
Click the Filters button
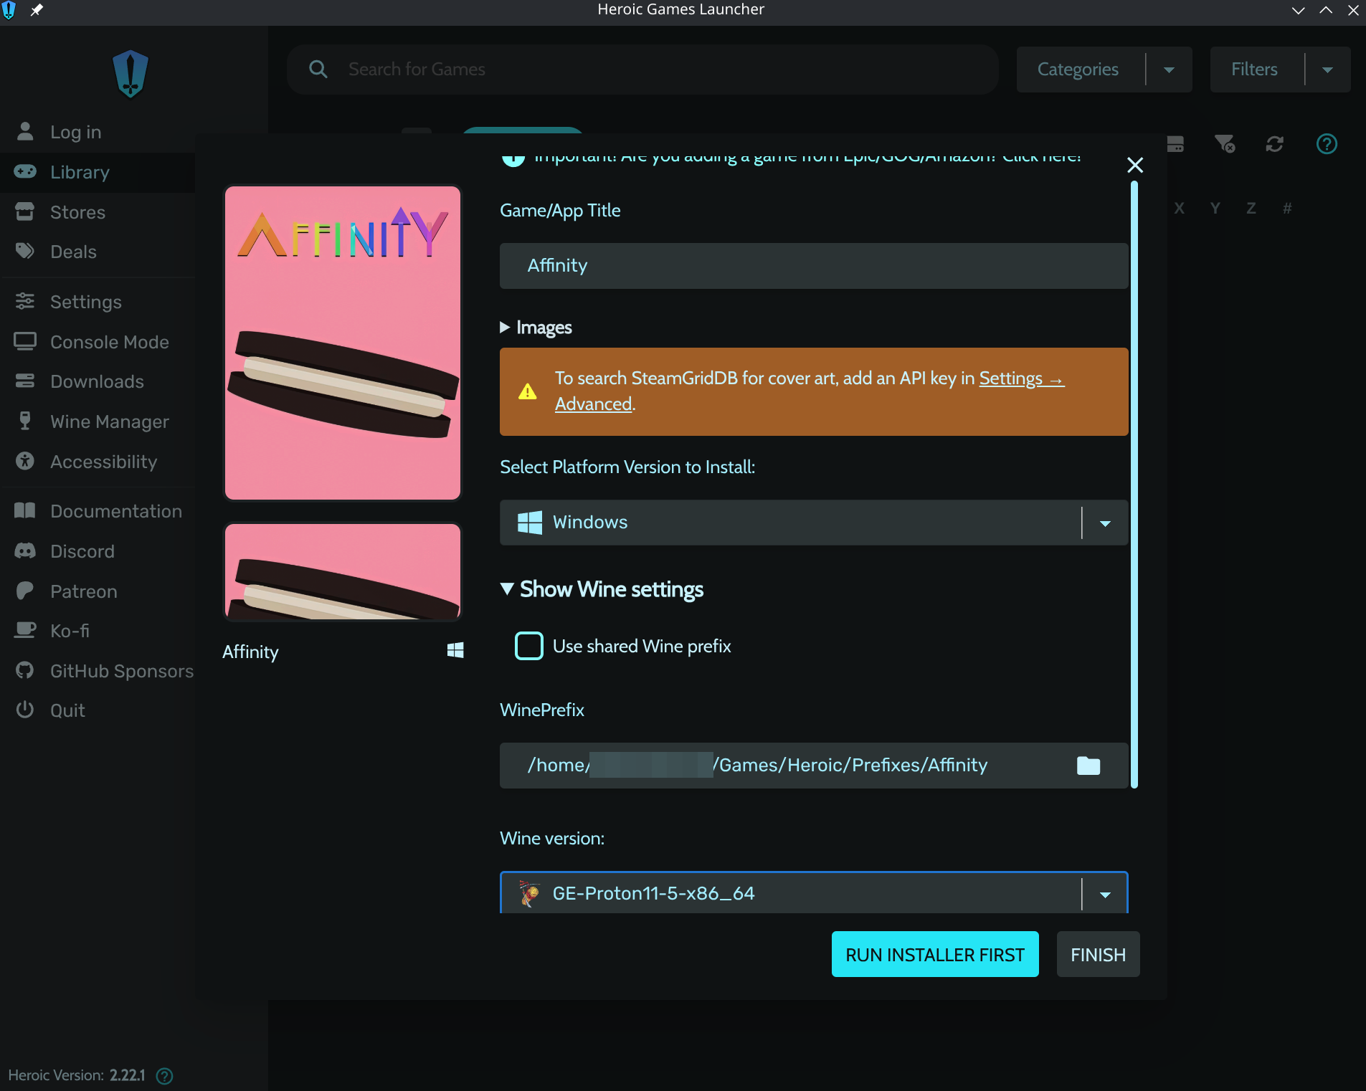[1255, 70]
